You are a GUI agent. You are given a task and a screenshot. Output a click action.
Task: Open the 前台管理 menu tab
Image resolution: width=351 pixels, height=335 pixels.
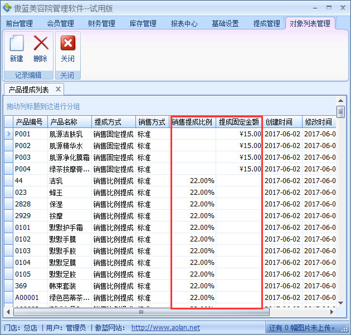tap(19, 23)
